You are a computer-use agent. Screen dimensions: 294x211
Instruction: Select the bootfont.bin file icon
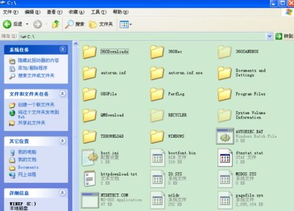[x=158, y=158]
